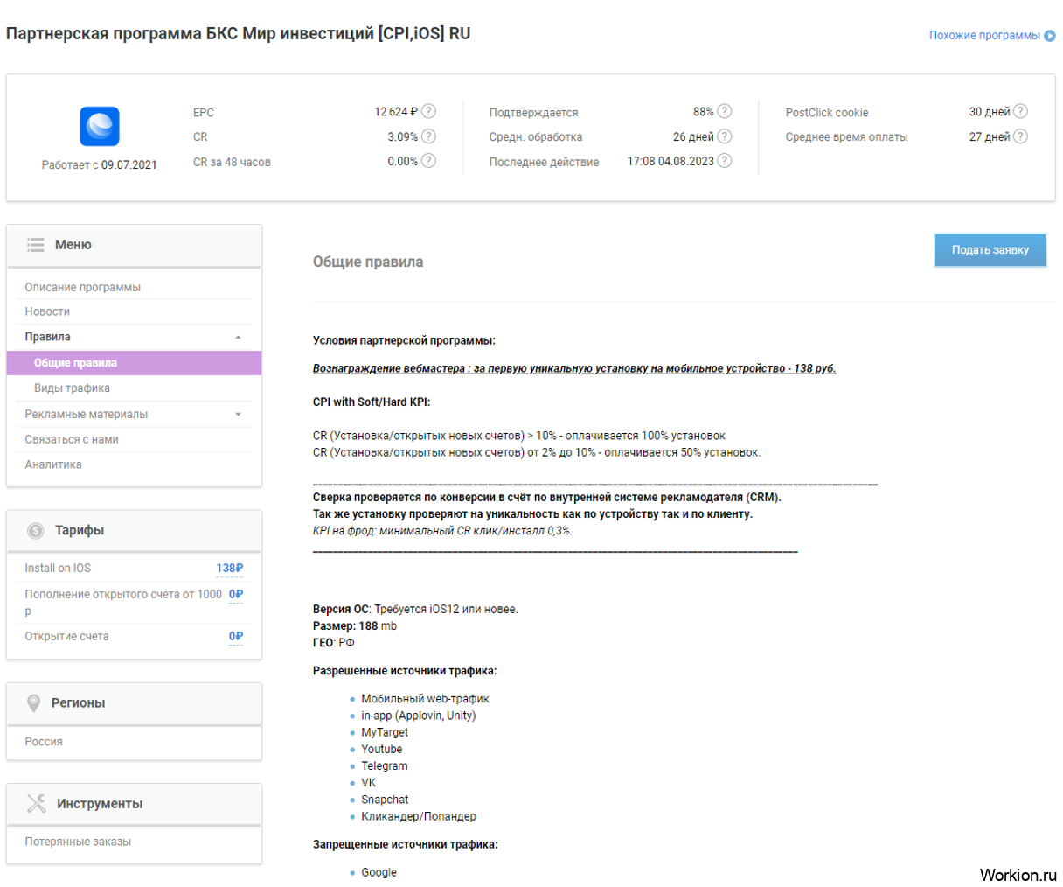Click the Последнее действие time 17:08 04.08.2023

coord(670,161)
